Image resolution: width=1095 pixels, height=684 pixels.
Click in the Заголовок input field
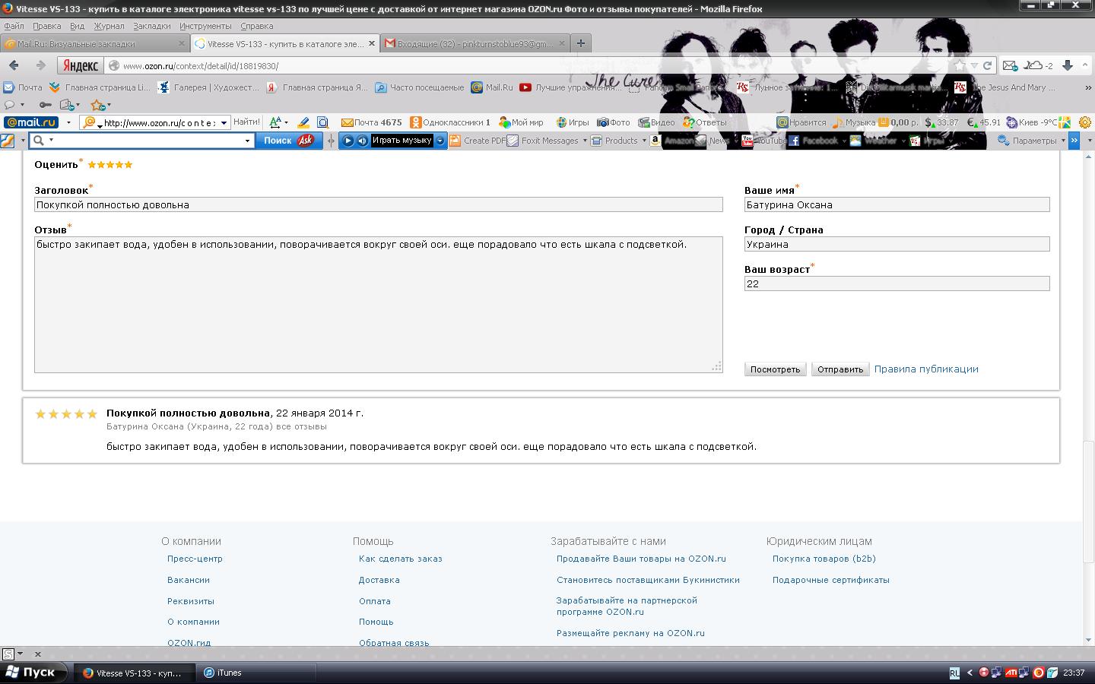tap(379, 204)
